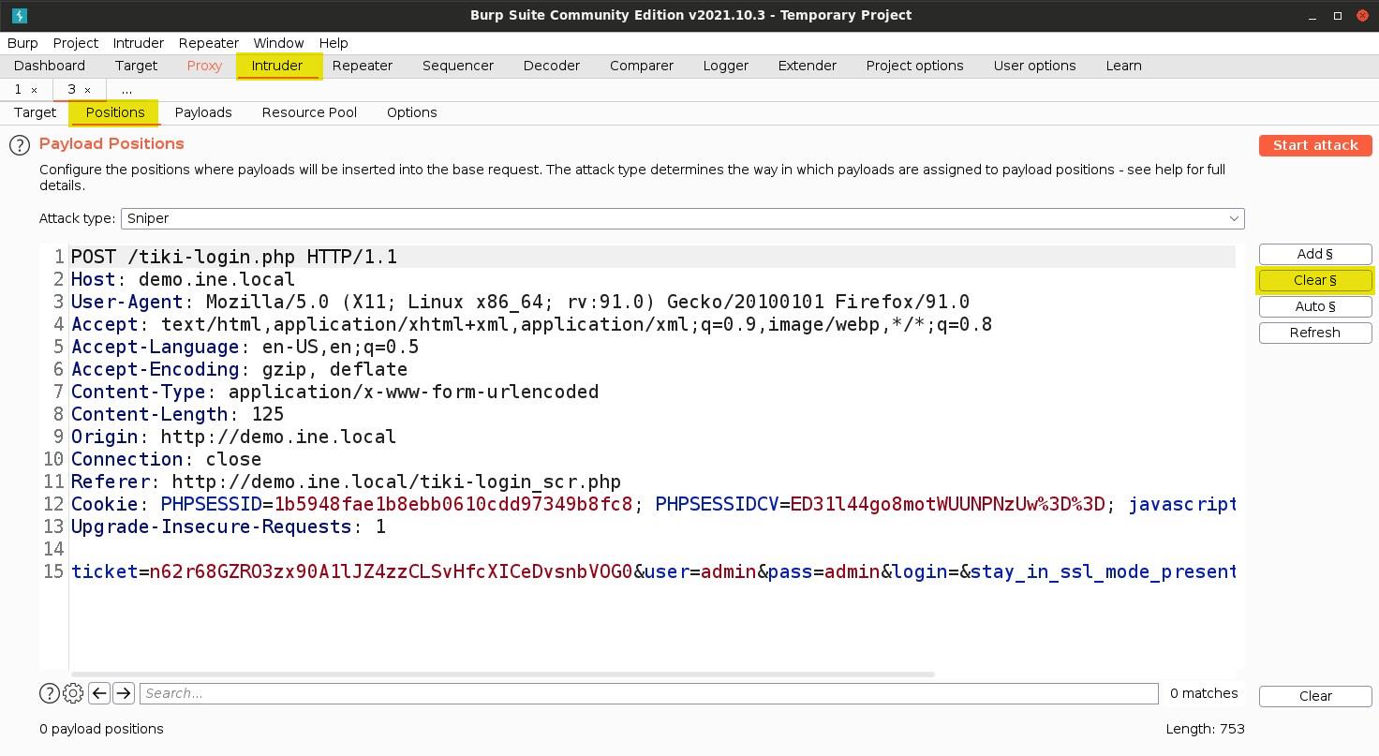Close Intruder attack tab 3
The height and width of the screenshot is (756, 1379).
[88, 90]
